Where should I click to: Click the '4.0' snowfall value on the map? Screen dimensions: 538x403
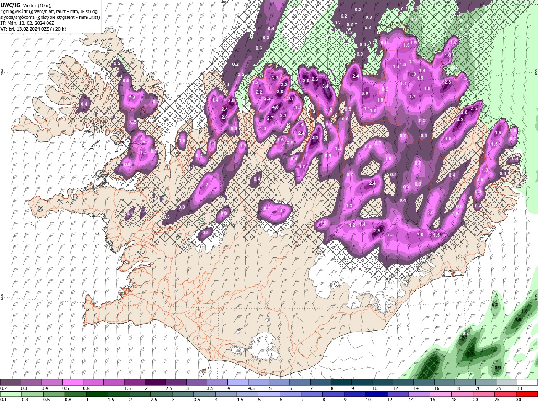(x=275, y=107)
